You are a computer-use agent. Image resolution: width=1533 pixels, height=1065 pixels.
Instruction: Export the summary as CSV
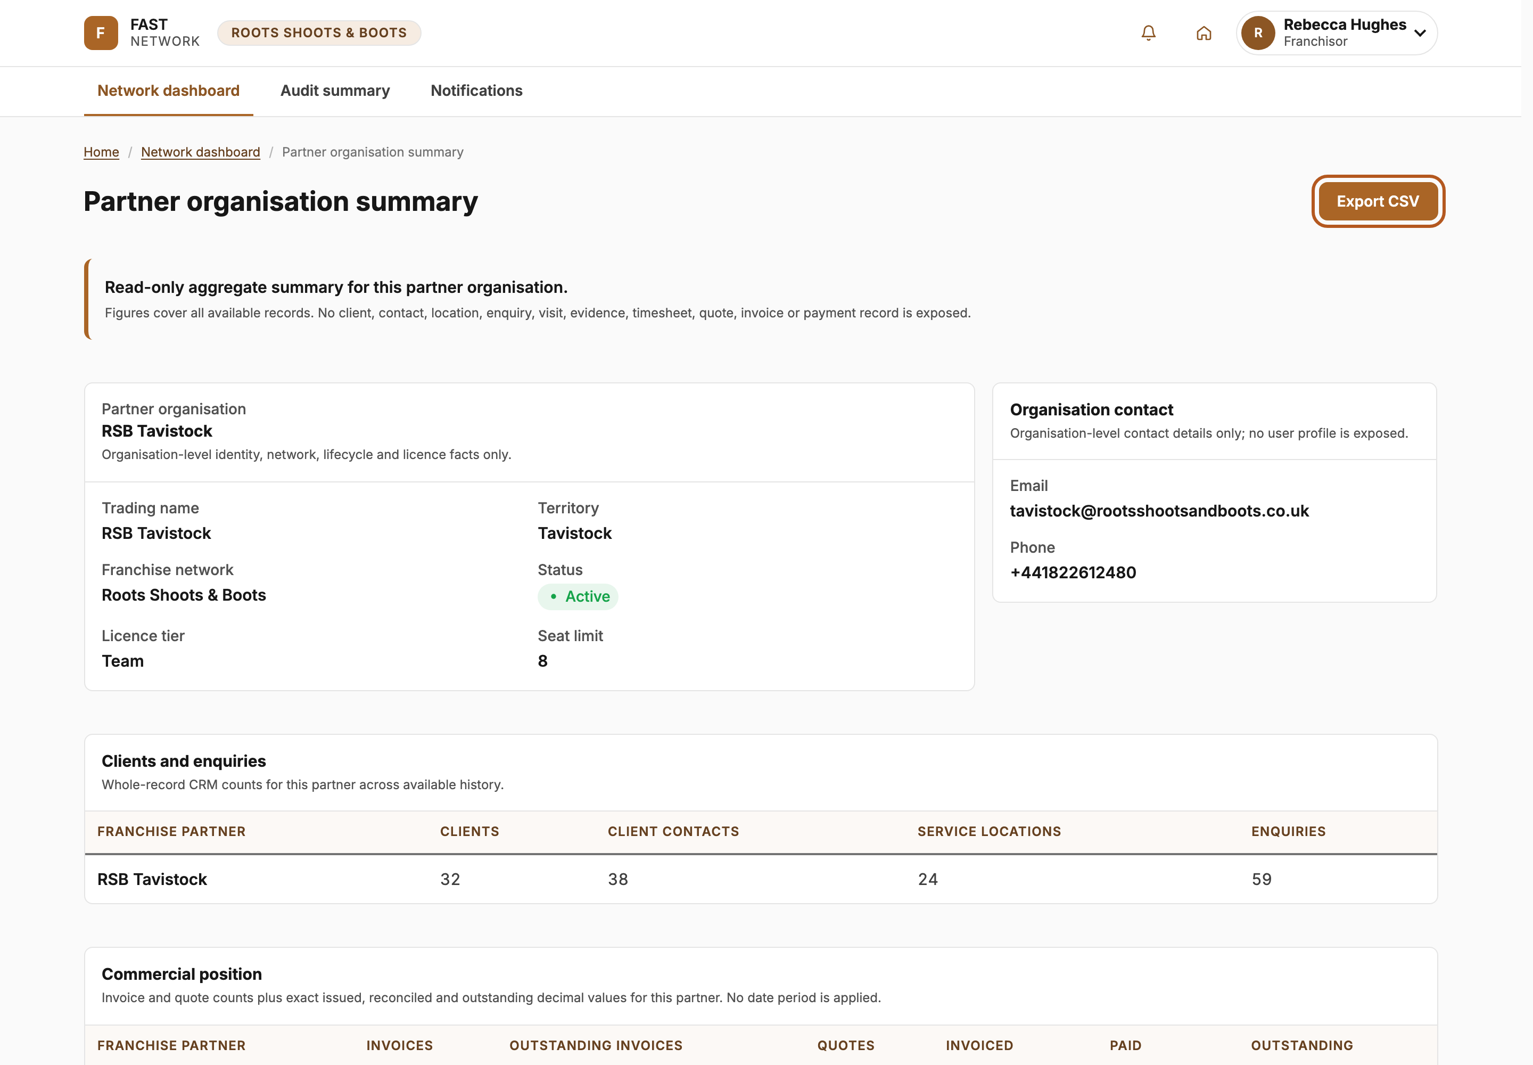pos(1378,201)
